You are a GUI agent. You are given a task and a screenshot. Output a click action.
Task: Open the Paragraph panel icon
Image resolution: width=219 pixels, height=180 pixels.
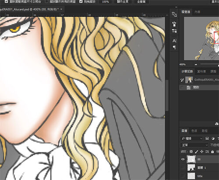[x=174, y=47]
